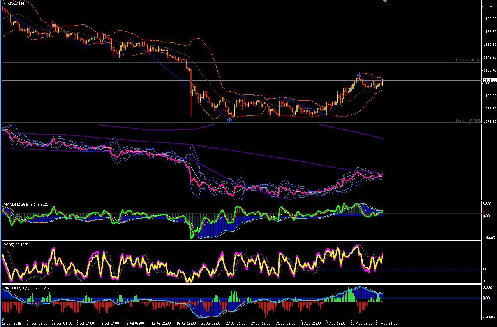Click the 23 Jul 21:00 time label
The height and width of the screenshot is (327, 497).
[236, 323]
